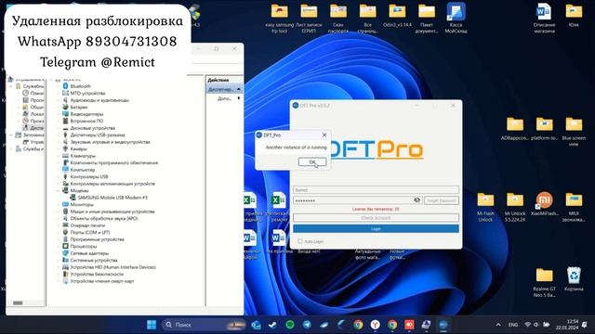Viewport: 595px width, 334px height.
Task: Open the MIUI звонилка folder
Action: point(574,207)
